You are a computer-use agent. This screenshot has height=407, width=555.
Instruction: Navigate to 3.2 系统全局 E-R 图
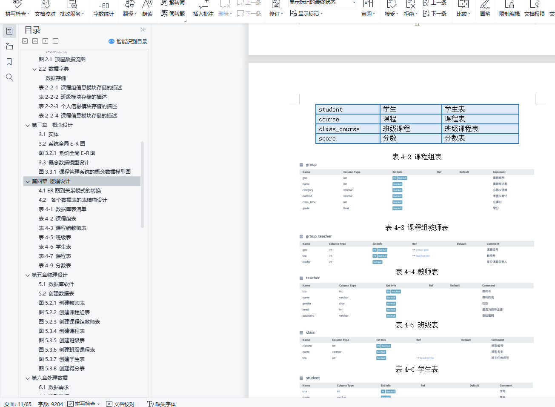(62, 144)
